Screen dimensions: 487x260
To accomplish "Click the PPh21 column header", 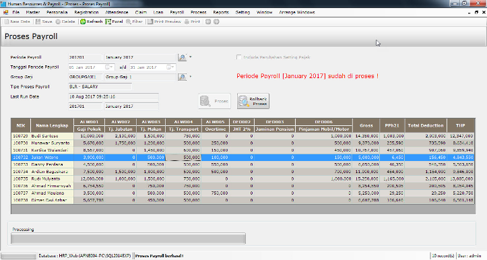I will point(392,125).
